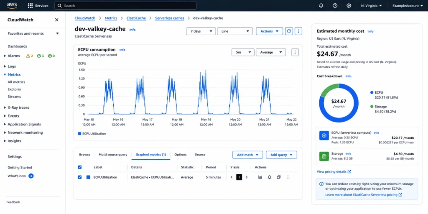The width and height of the screenshot is (428, 214).
Task: Open the 7 days time range dropdown
Action: pos(201,31)
